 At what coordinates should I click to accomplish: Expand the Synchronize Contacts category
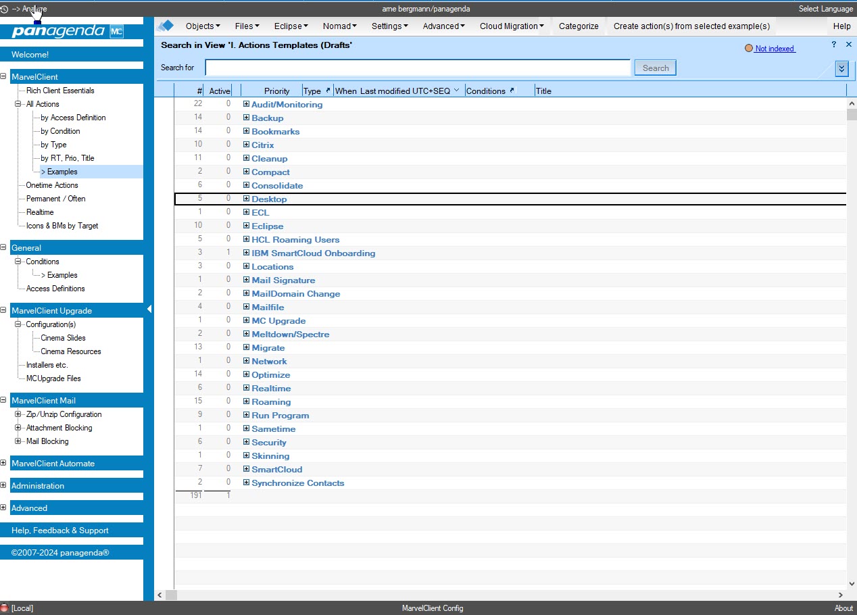point(247,483)
